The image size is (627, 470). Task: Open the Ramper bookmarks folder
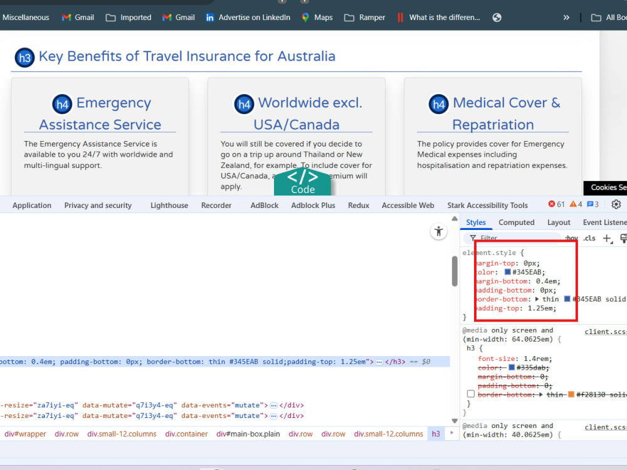coord(365,18)
